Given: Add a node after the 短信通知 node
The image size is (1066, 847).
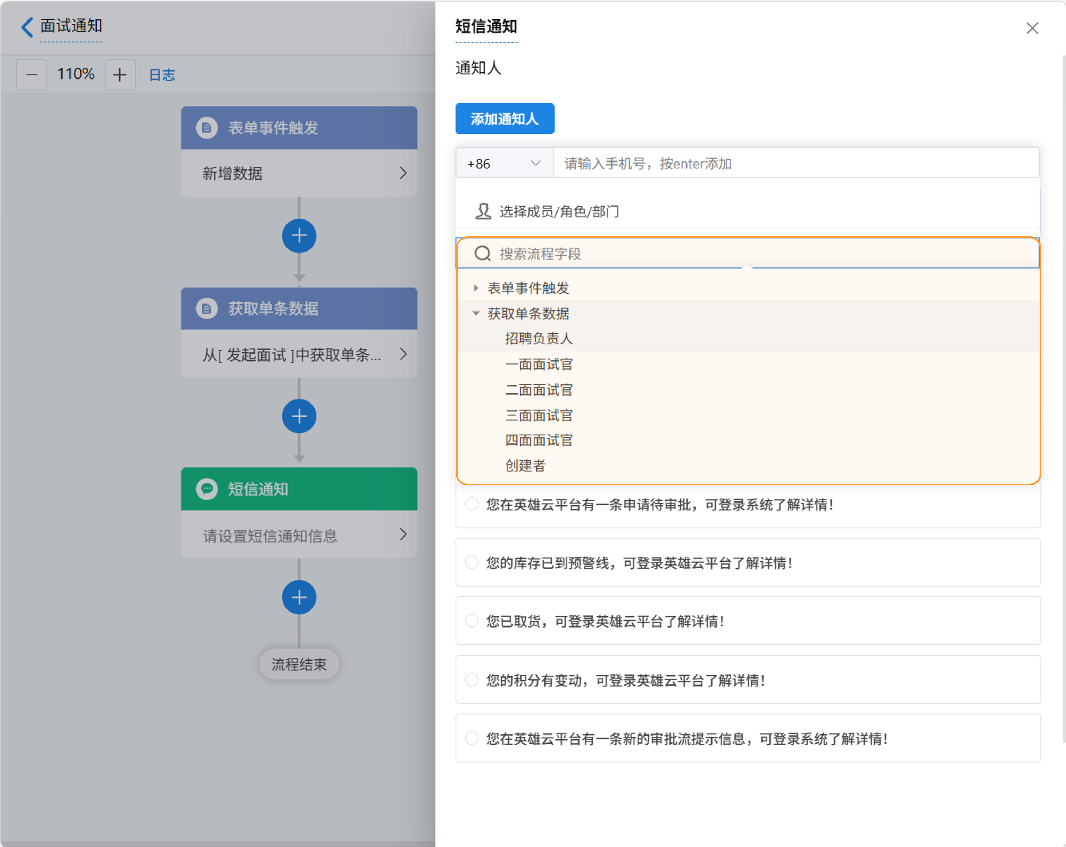Looking at the screenshot, I should click(x=299, y=597).
